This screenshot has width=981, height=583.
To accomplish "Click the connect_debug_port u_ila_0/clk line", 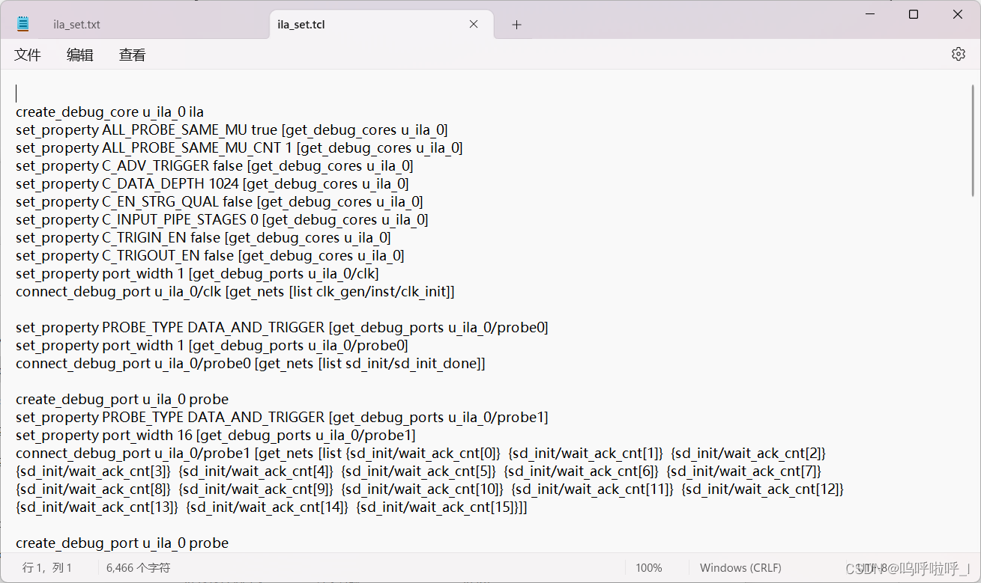I will pyautogui.click(x=235, y=291).
